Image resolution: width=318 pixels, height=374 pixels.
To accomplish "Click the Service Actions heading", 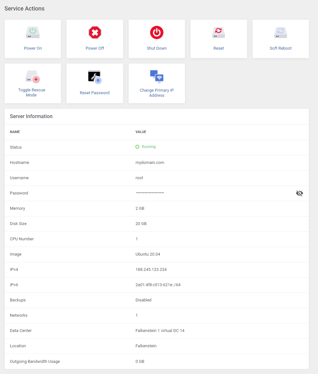I will 24,9.
